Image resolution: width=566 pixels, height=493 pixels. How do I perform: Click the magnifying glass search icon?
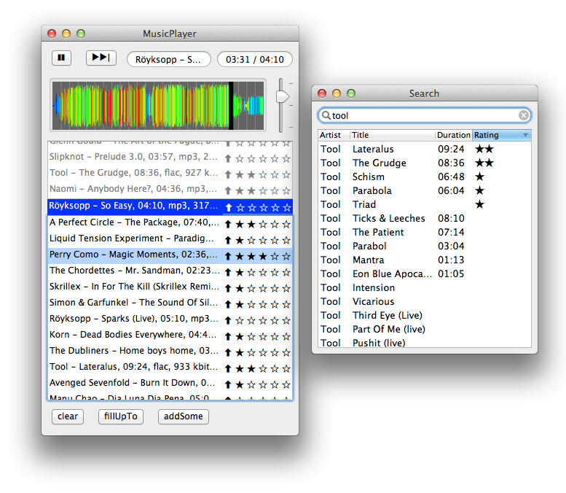tap(326, 115)
